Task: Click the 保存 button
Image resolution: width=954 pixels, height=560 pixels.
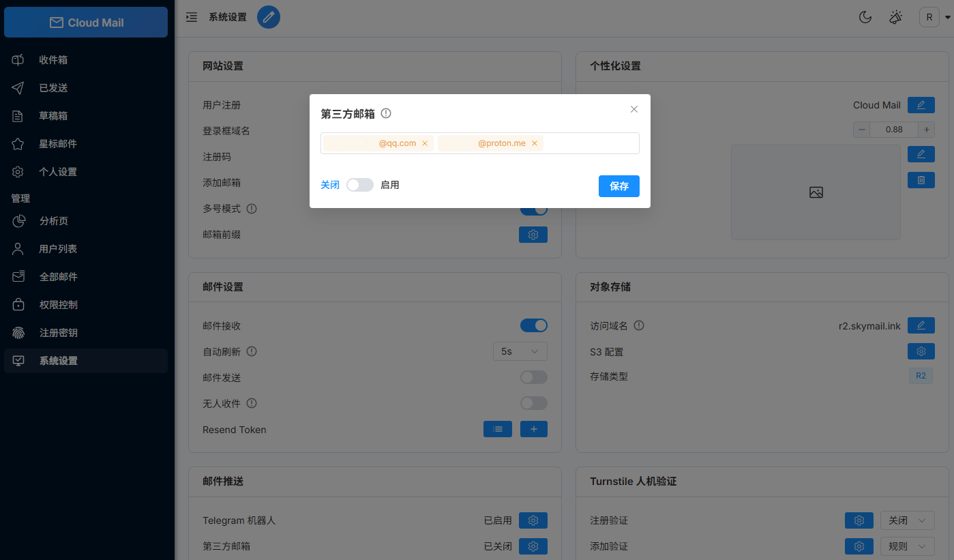Action: pos(618,186)
